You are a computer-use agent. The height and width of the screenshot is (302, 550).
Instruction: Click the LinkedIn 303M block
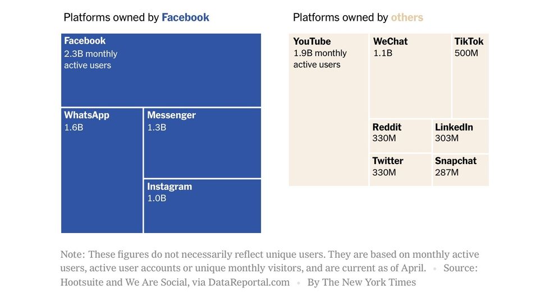pyautogui.click(x=460, y=136)
